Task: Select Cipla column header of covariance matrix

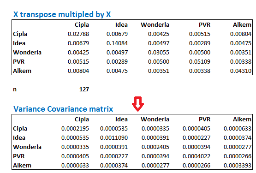Action: [x=82, y=119]
